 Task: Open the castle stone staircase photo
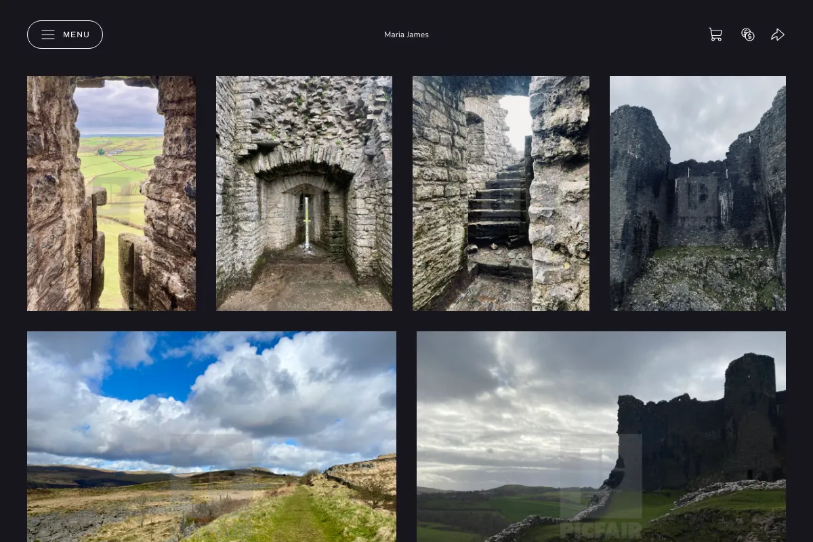tap(501, 193)
